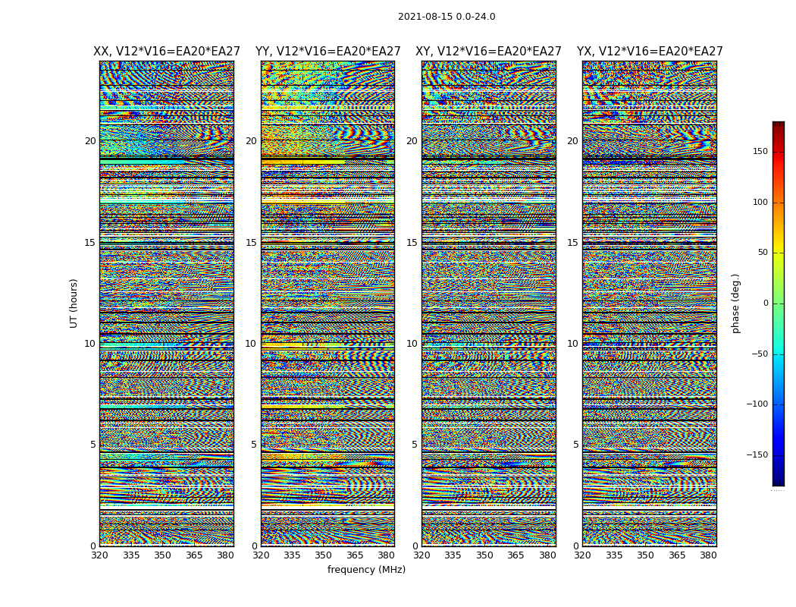The height and width of the screenshot is (607, 796).
Task: Click inside the XY phase waterfall plot
Action: pyautogui.click(x=489, y=303)
